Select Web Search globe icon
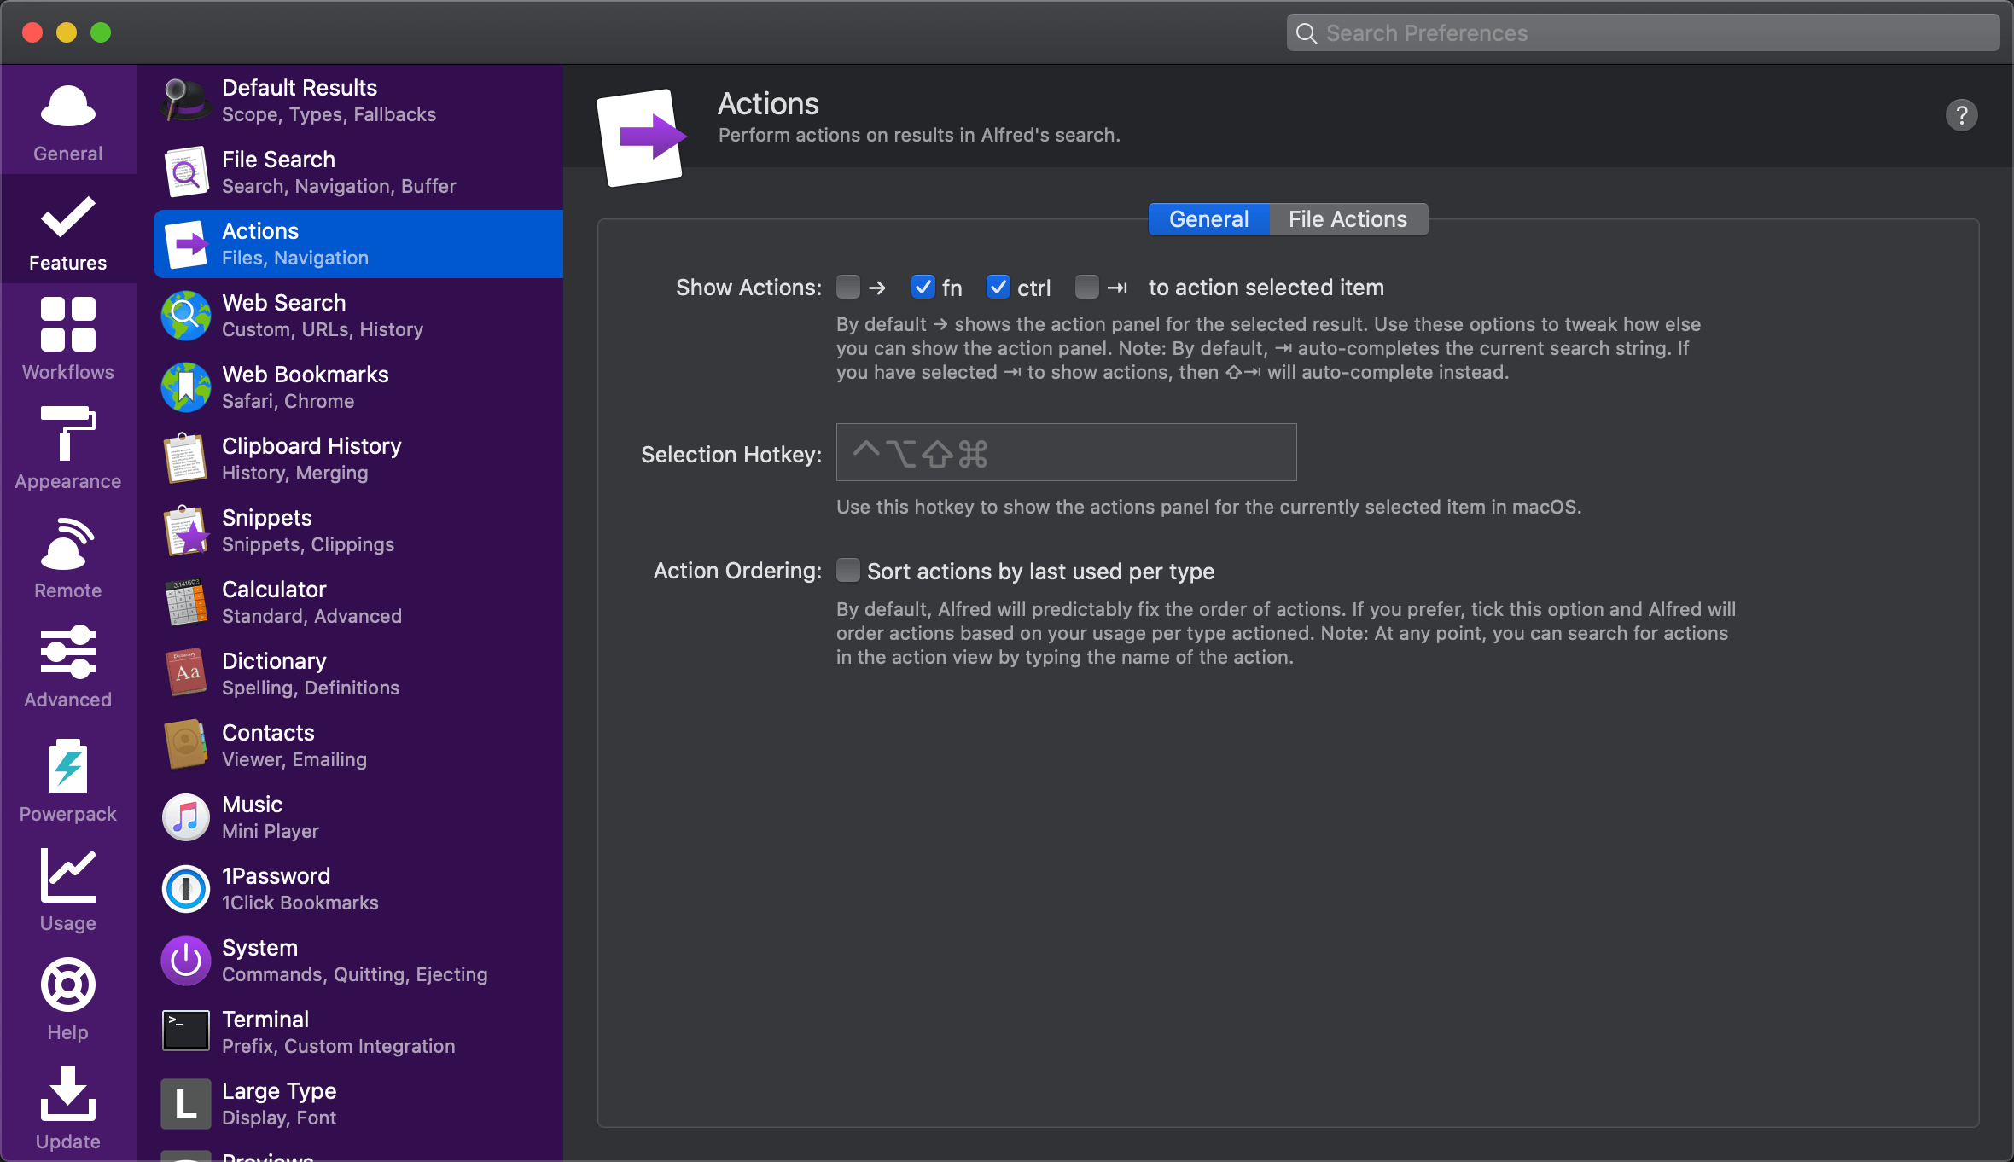 [x=186, y=316]
